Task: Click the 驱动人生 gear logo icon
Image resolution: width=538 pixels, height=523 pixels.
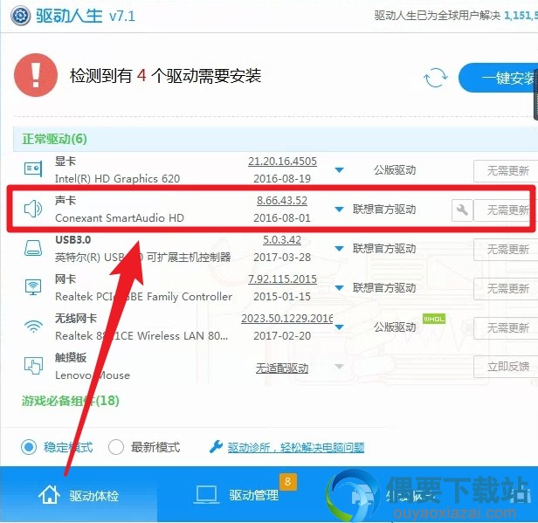Action: (20, 16)
